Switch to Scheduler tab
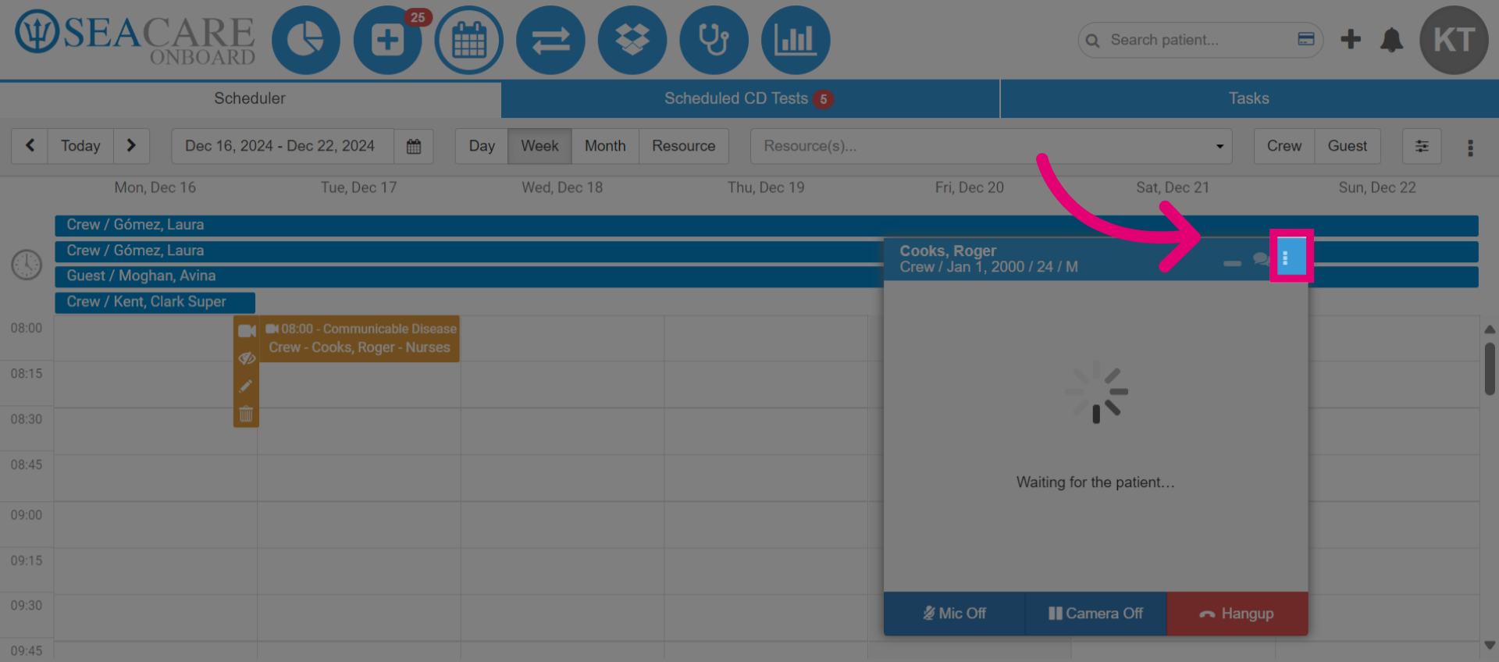 pos(250,98)
